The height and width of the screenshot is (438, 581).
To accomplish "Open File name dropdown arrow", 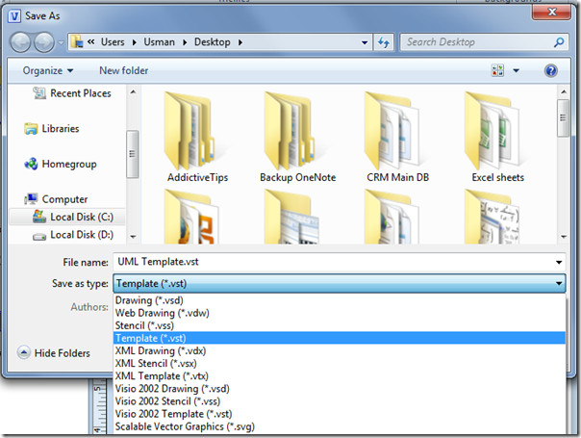I will (559, 262).
